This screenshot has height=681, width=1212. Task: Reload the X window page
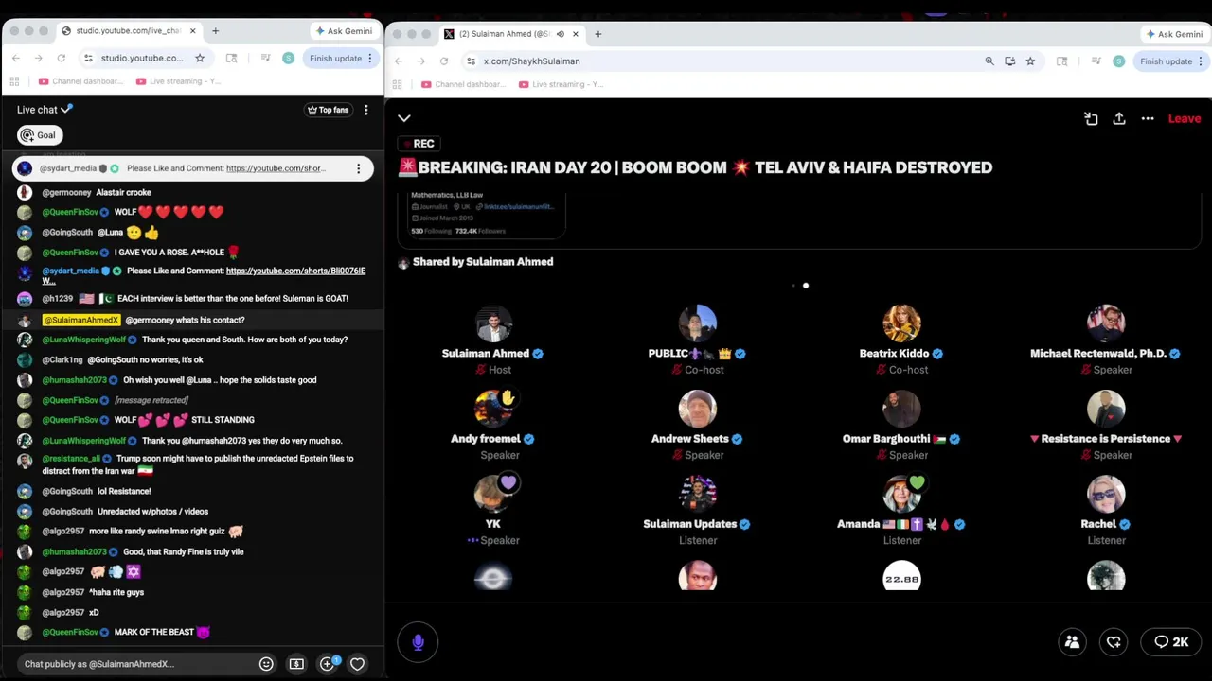point(444,61)
